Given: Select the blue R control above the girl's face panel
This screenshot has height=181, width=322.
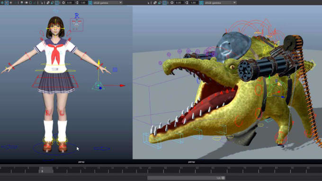Looking at the screenshot, I should [77, 16].
